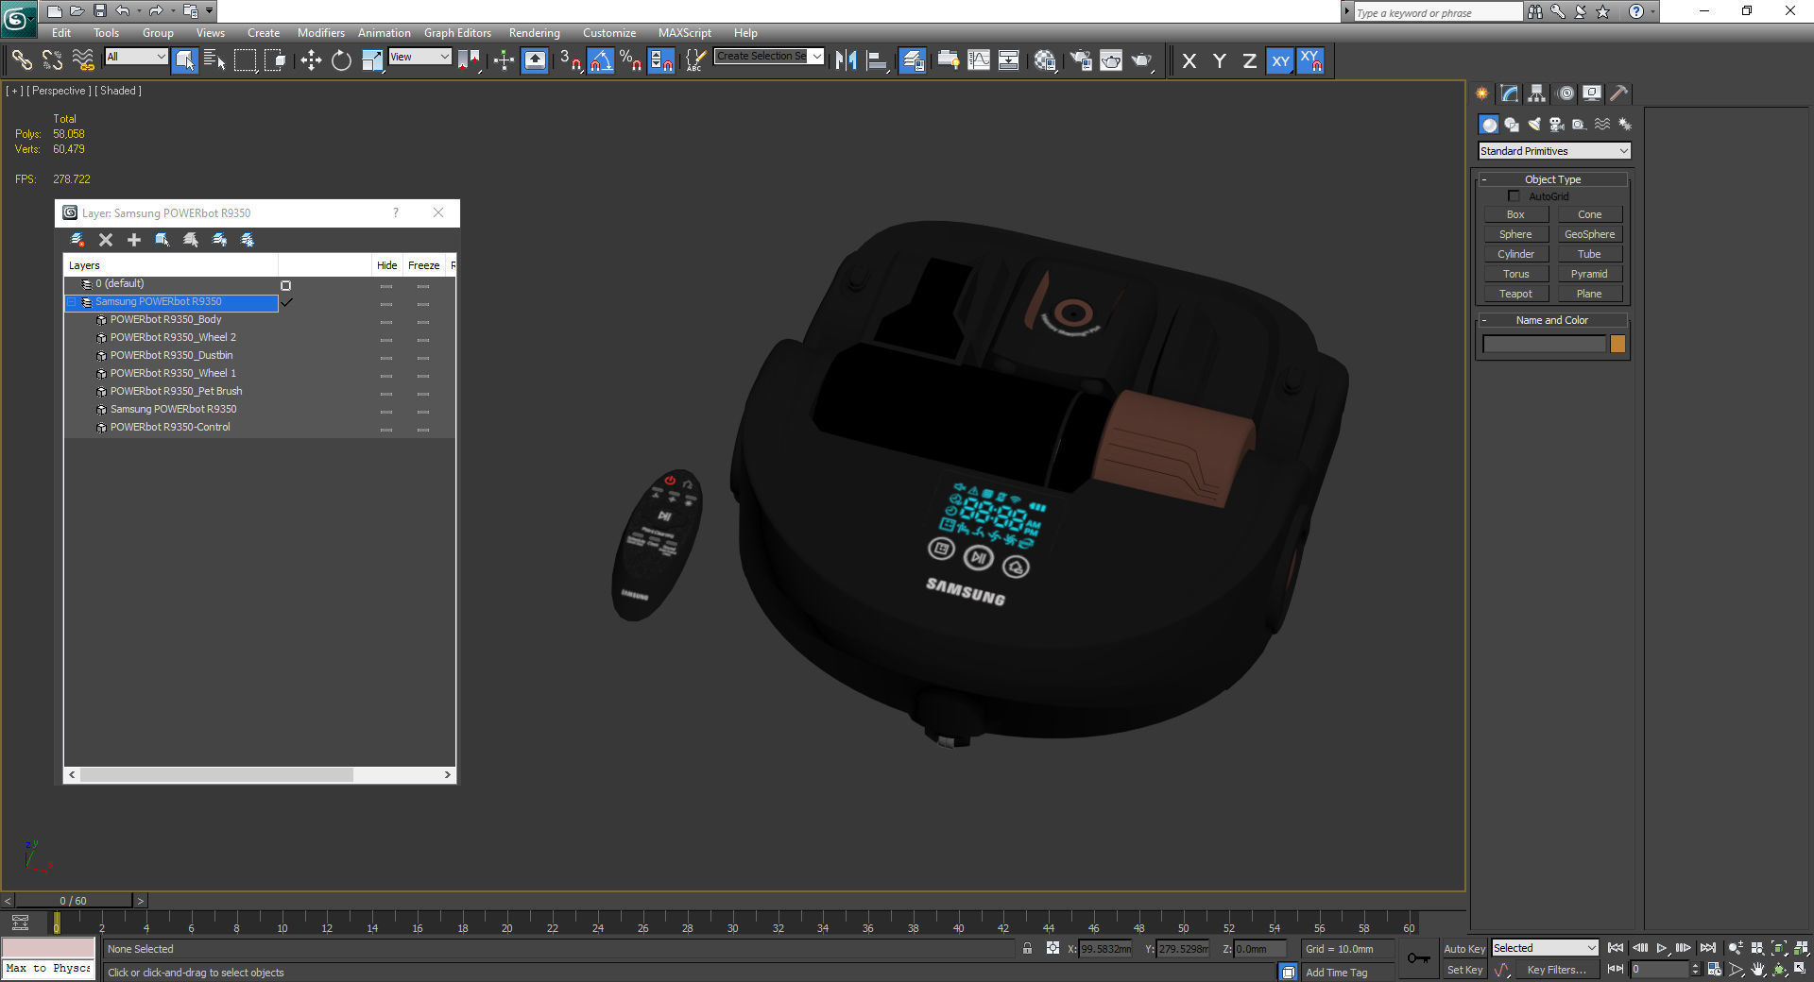This screenshot has height=982, width=1814.
Task: Click Hide/Unhide All Layers icon
Action: pyautogui.click(x=219, y=240)
